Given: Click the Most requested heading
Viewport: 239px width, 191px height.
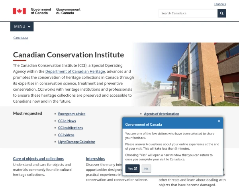Looking at the screenshot, I should (27, 113).
